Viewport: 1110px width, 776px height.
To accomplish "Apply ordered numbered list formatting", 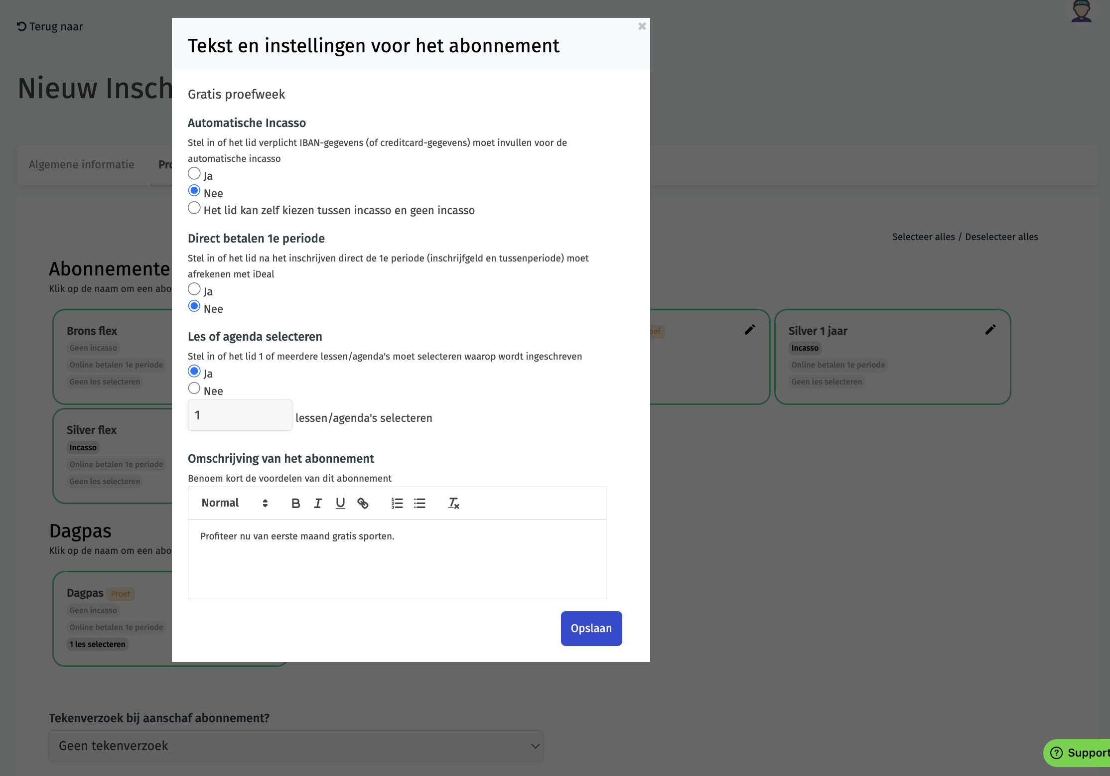I will [397, 503].
